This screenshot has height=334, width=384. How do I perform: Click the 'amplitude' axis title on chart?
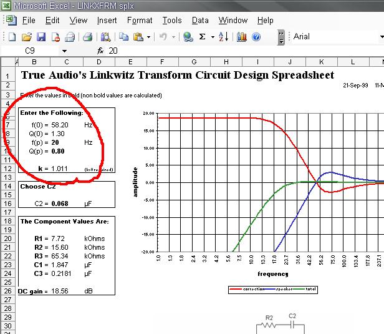(x=135, y=182)
